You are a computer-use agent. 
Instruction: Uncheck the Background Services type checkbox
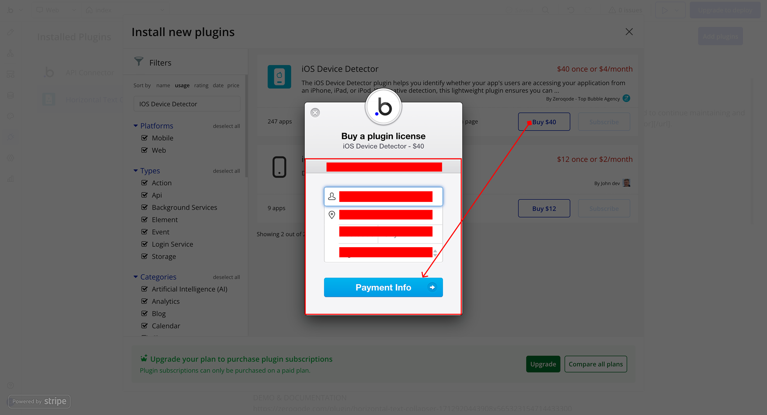coord(145,207)
